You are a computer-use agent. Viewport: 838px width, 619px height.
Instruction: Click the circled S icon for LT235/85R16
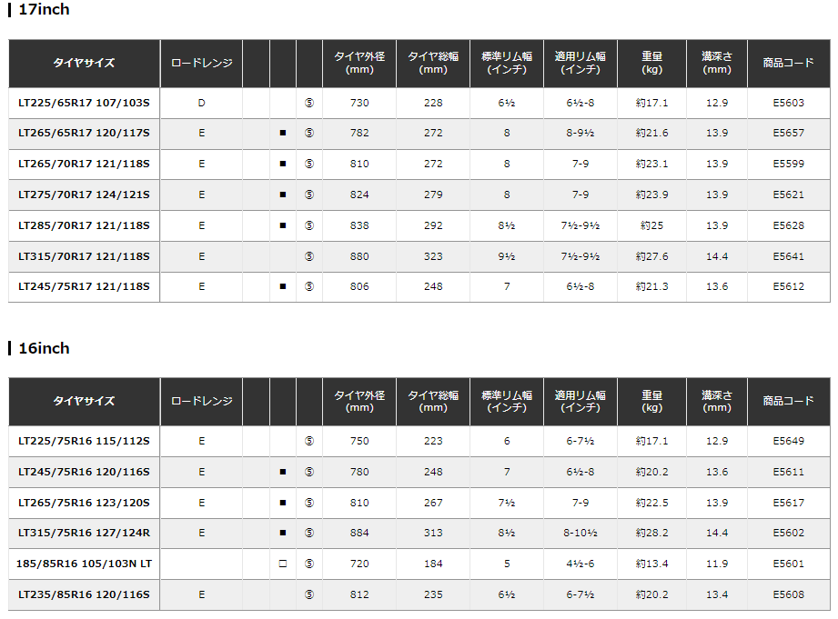click(309, 595)
